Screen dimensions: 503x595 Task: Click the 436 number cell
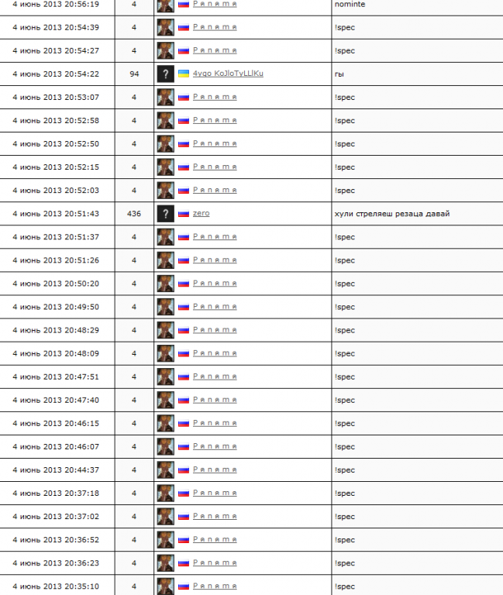pos(134,213)
